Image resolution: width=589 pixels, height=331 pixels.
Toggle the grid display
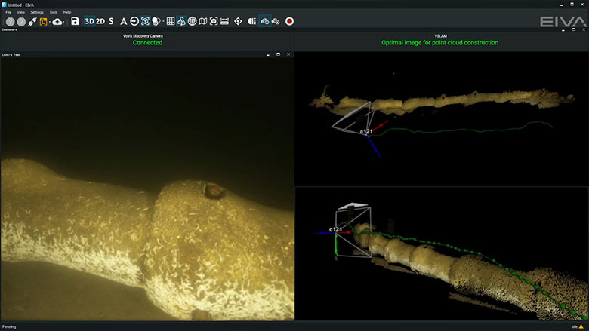click(171, 21)
